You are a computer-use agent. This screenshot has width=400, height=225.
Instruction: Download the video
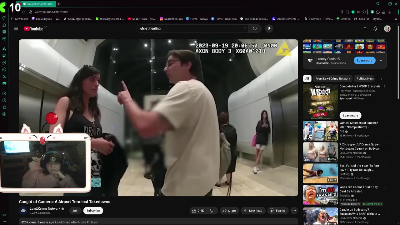(253, 211)
